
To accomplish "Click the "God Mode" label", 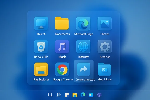I will (x=105, y=79).
